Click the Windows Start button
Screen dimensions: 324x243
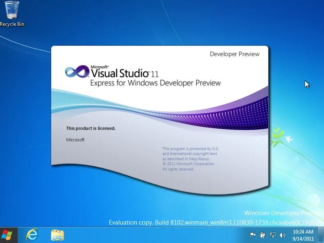(8, 235)
